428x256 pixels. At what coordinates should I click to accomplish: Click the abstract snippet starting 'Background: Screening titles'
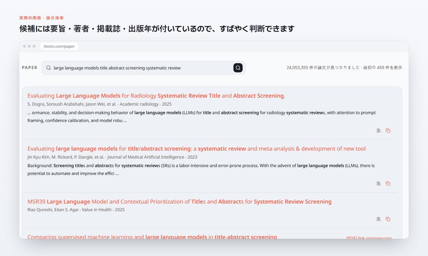(201, 170)
